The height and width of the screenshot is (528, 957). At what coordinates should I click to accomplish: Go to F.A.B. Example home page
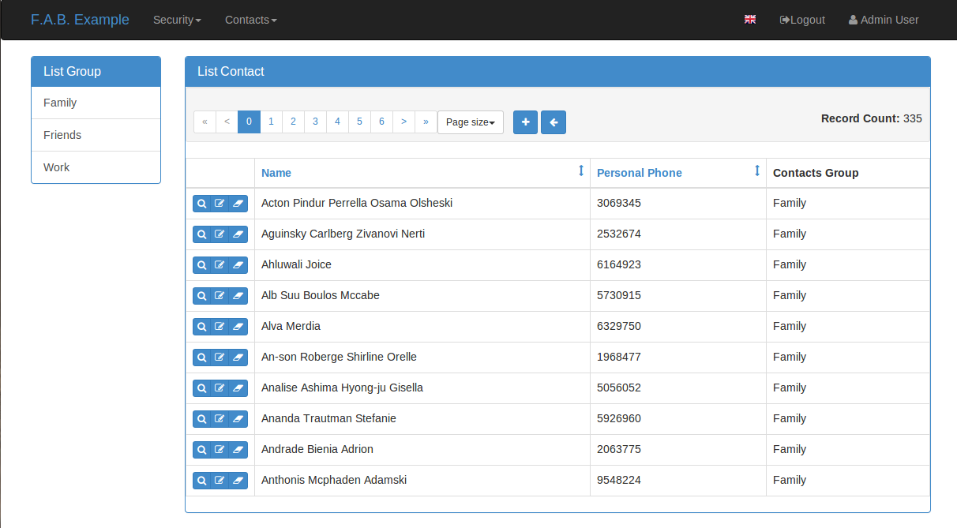pyautogui.click(x=80, y=19)
